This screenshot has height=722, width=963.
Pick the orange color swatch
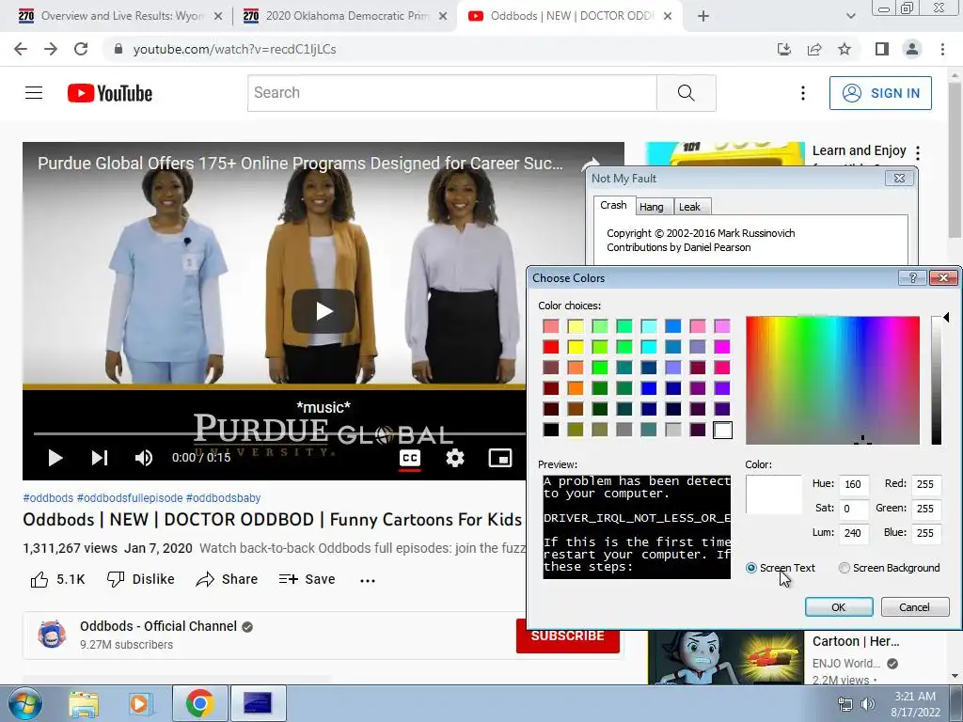pos(576,388)
